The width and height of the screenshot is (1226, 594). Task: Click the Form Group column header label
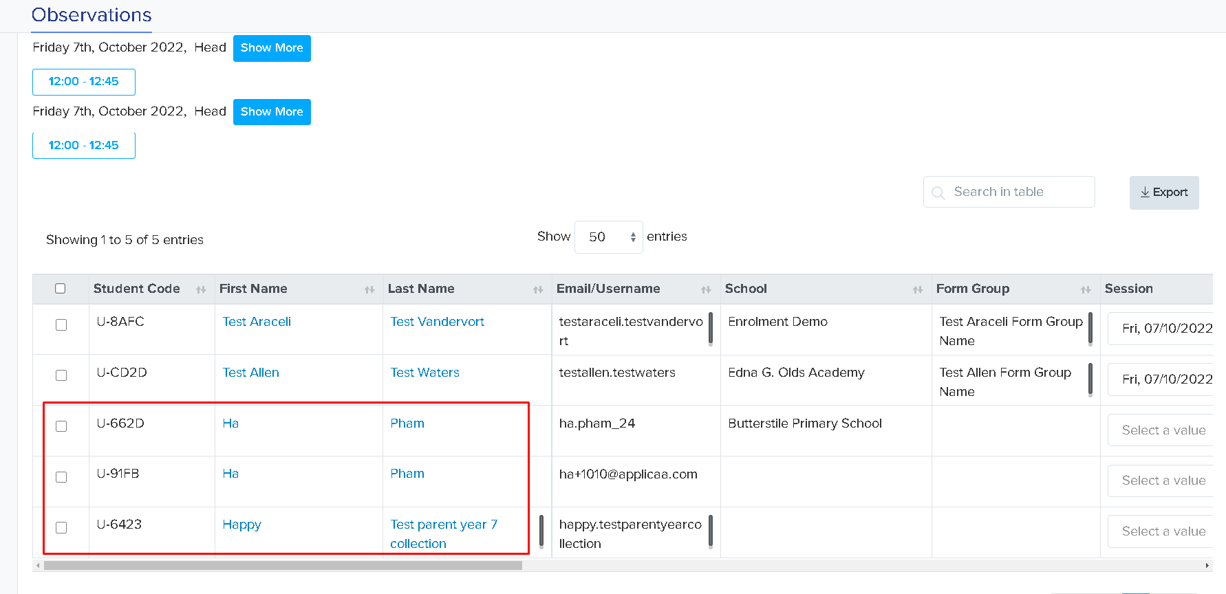pyautogui.click(x=973, y=289)
